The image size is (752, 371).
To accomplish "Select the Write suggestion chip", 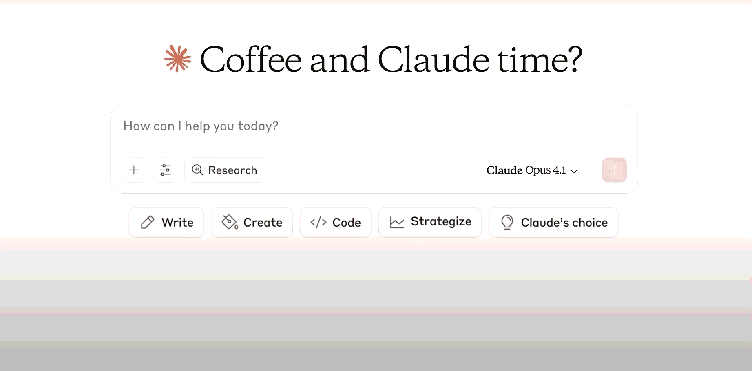I will click(x=166, y=222).
